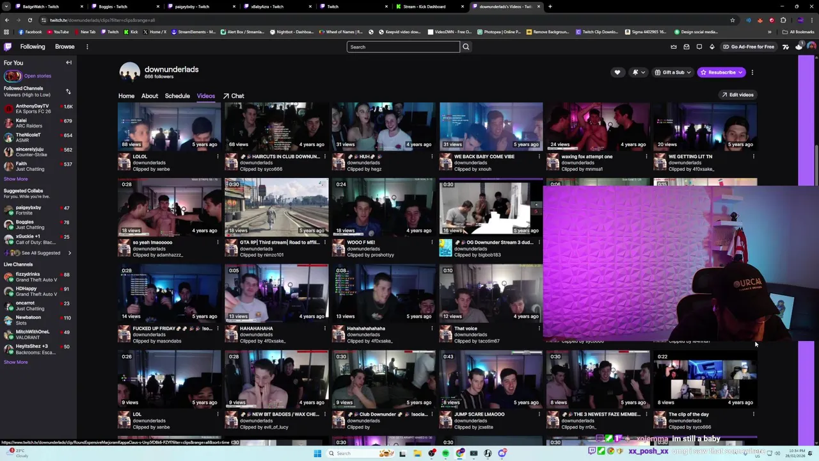Show more followed channels
The image size is (819, 461).
tap(15, 179)
